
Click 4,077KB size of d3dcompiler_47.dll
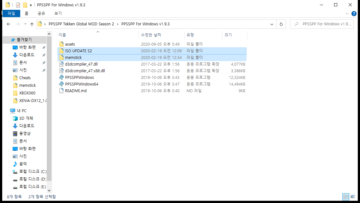tap(238, 64)
